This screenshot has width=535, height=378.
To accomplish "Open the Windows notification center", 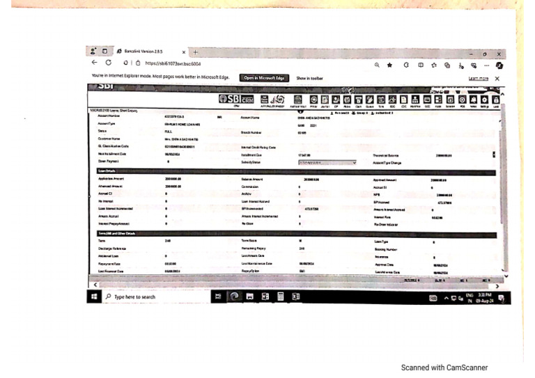I will click(502, 299).
